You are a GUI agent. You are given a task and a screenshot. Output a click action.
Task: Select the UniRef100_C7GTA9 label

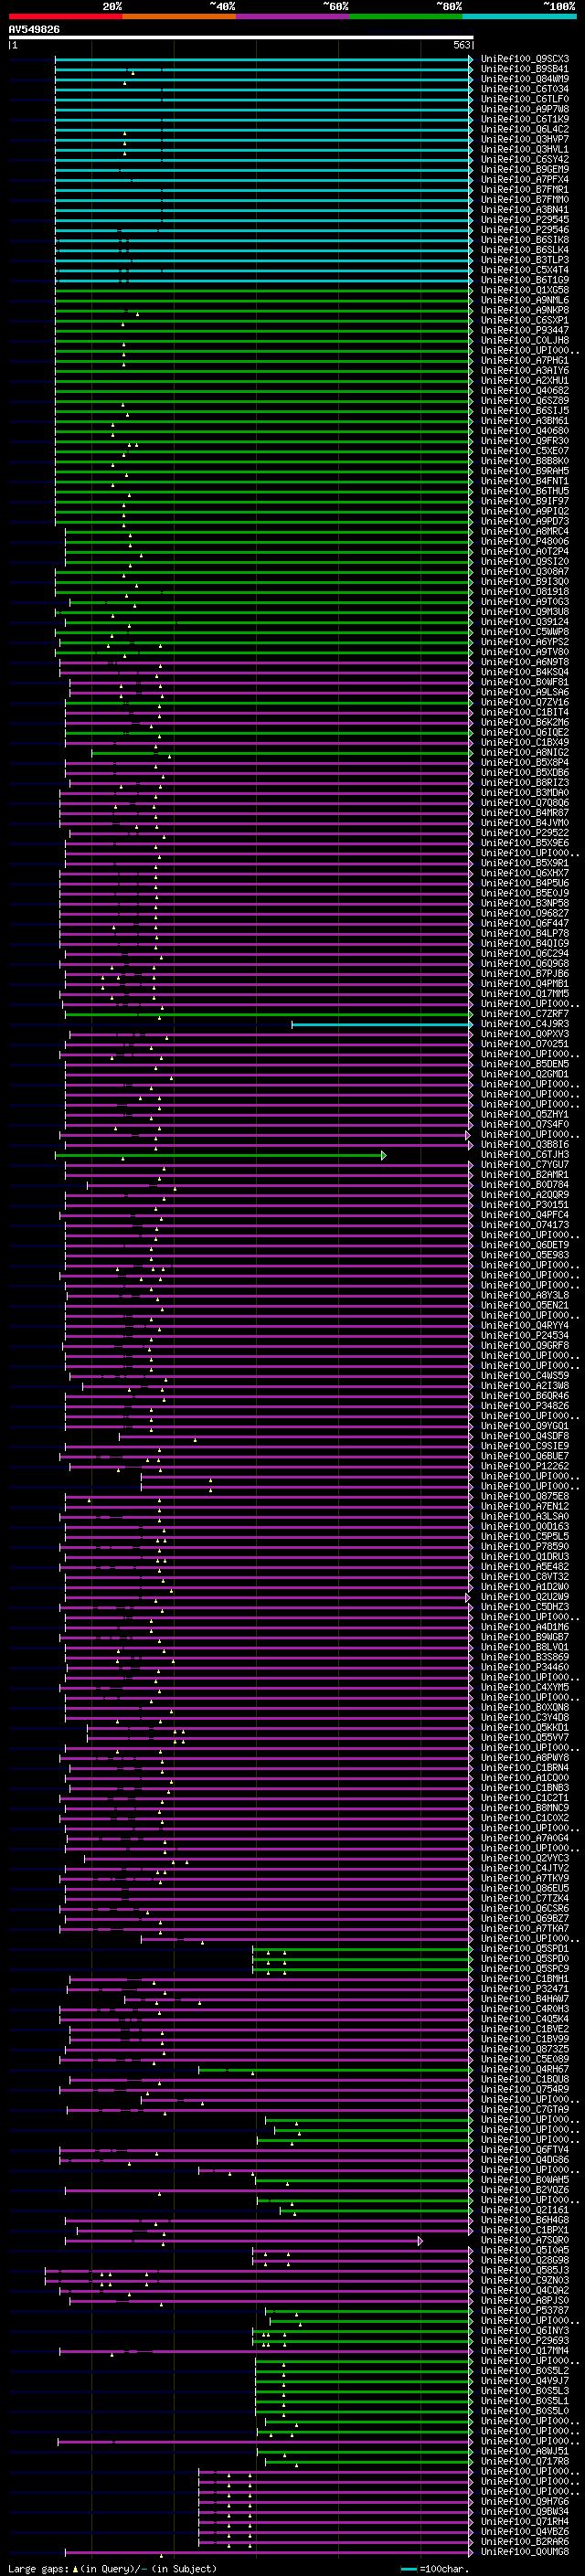(x=525, y=2110)
